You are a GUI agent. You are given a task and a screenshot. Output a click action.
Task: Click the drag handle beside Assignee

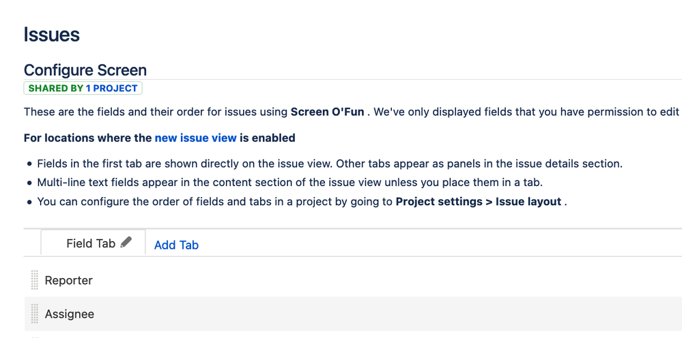tap(35, 313)
